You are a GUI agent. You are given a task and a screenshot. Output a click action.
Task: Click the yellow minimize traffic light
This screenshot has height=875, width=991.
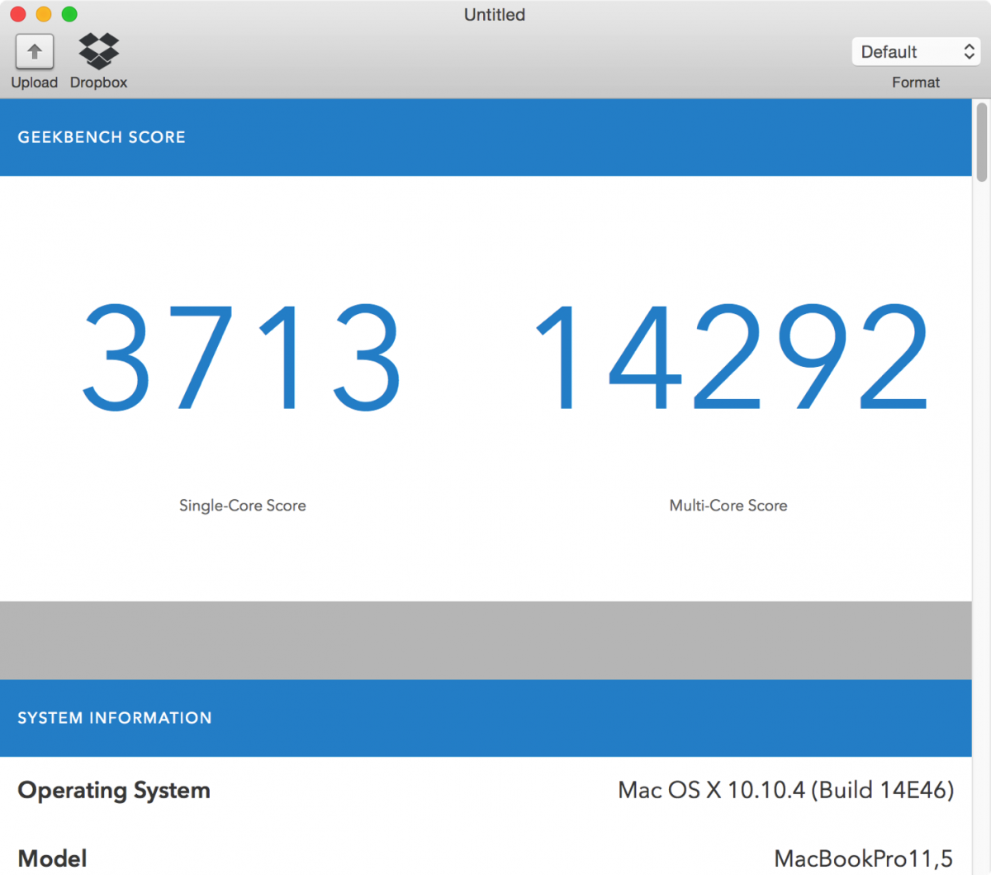pyautogui.click(x=43, y=14)
